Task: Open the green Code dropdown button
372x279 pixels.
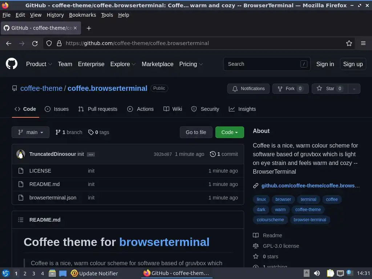Action: click(230, 132)
